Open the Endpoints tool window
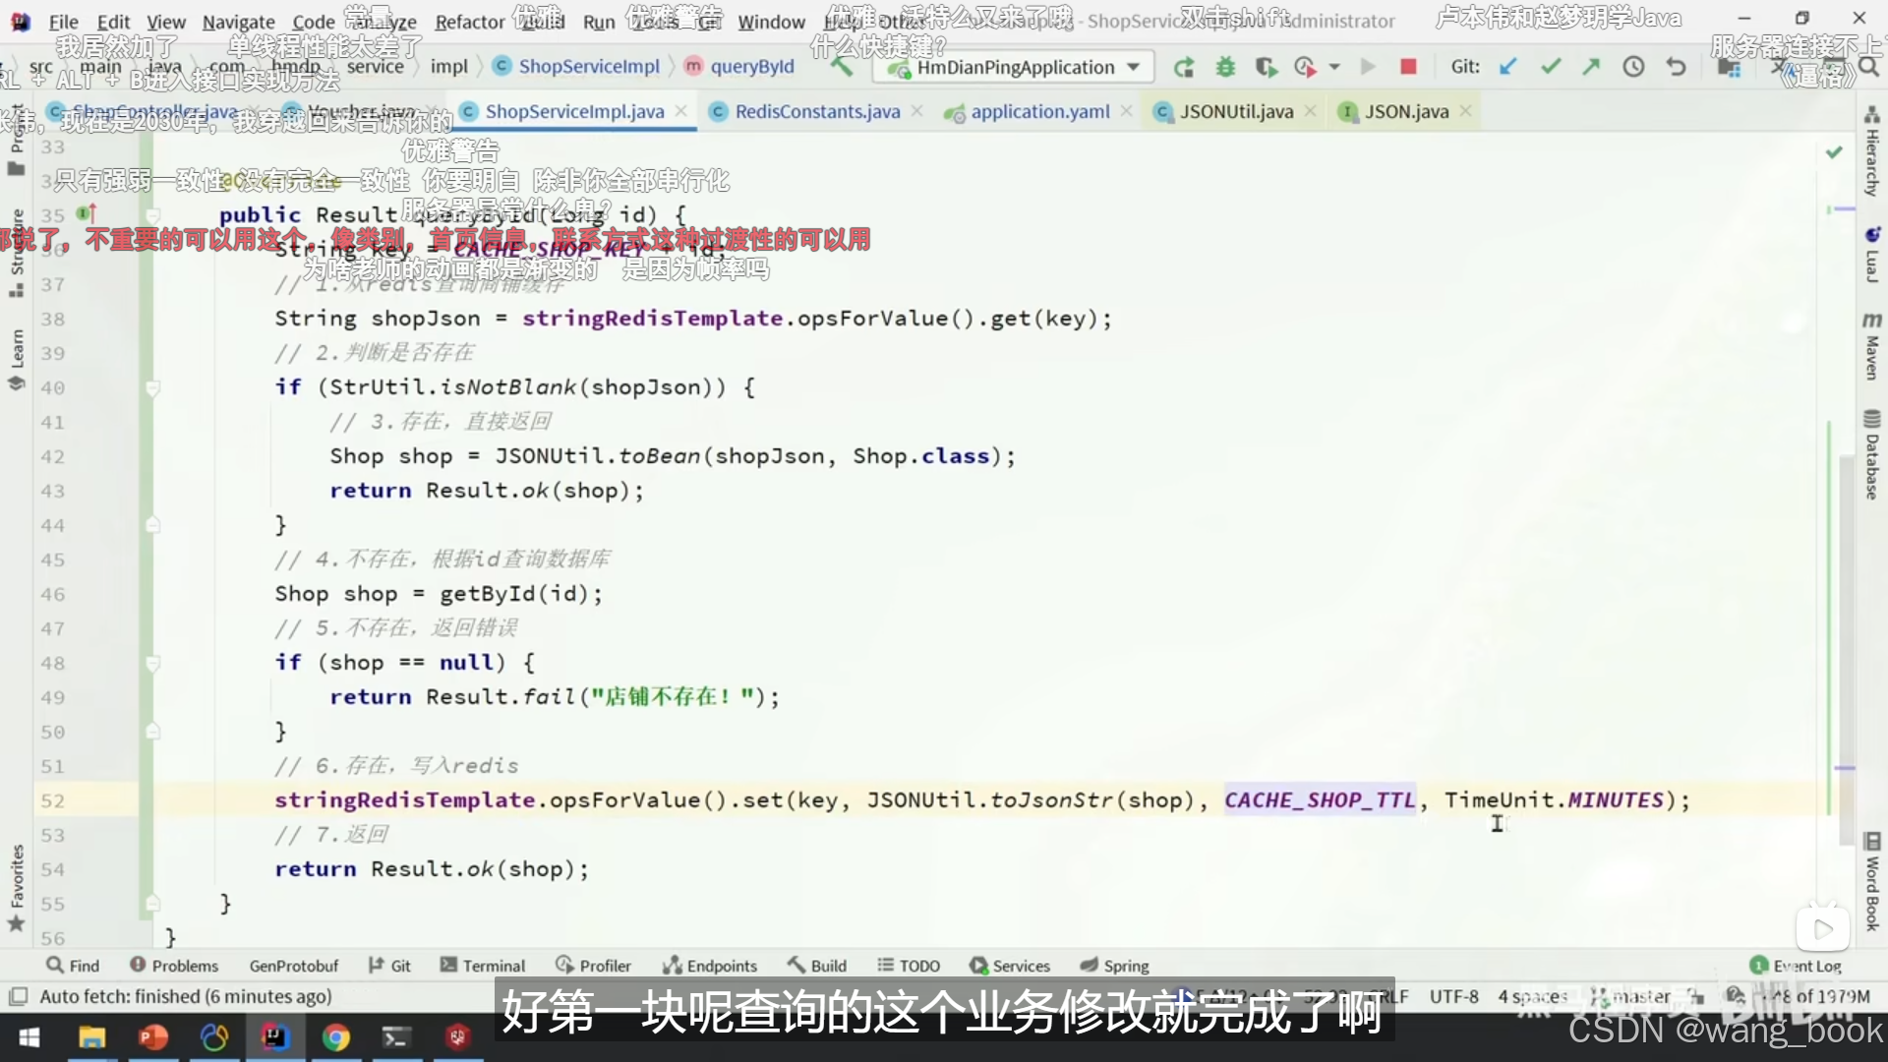Screen dimensions: 1888x1062 pos(710,966)
